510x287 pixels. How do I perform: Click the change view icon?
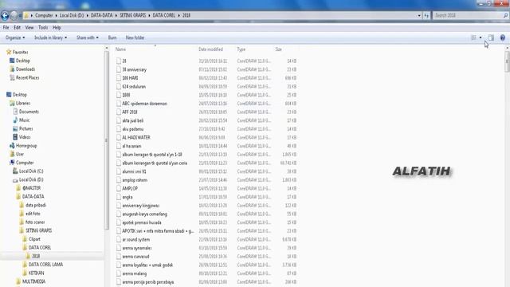[x=473, y=37]
